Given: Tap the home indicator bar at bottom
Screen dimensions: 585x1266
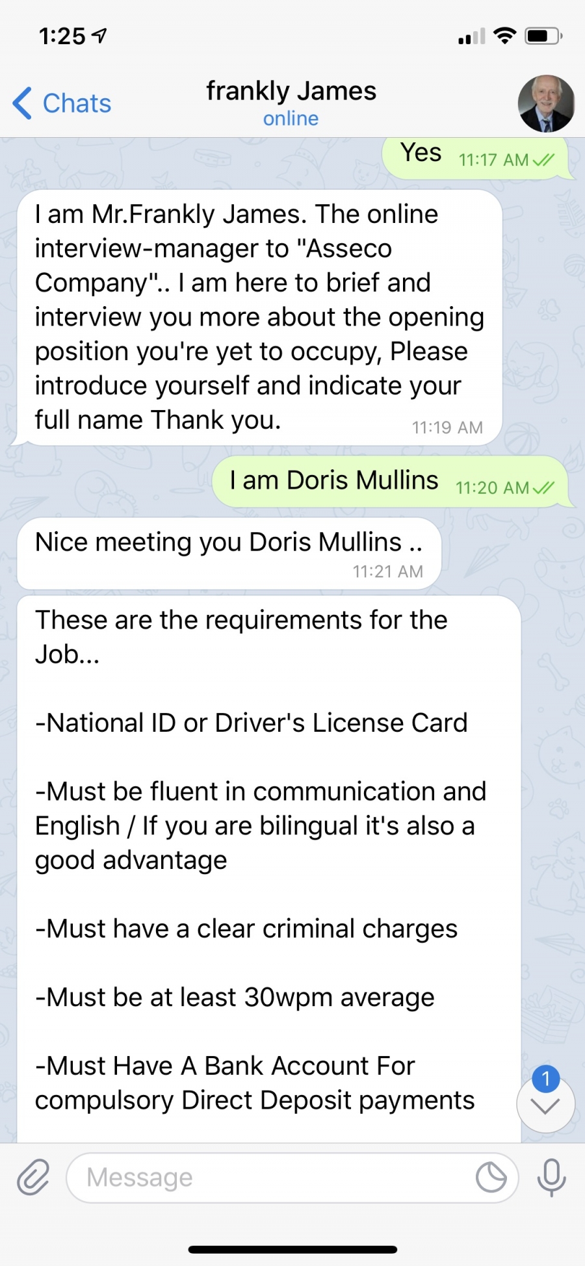Looking at the screenshot, I should point(292,1249).
